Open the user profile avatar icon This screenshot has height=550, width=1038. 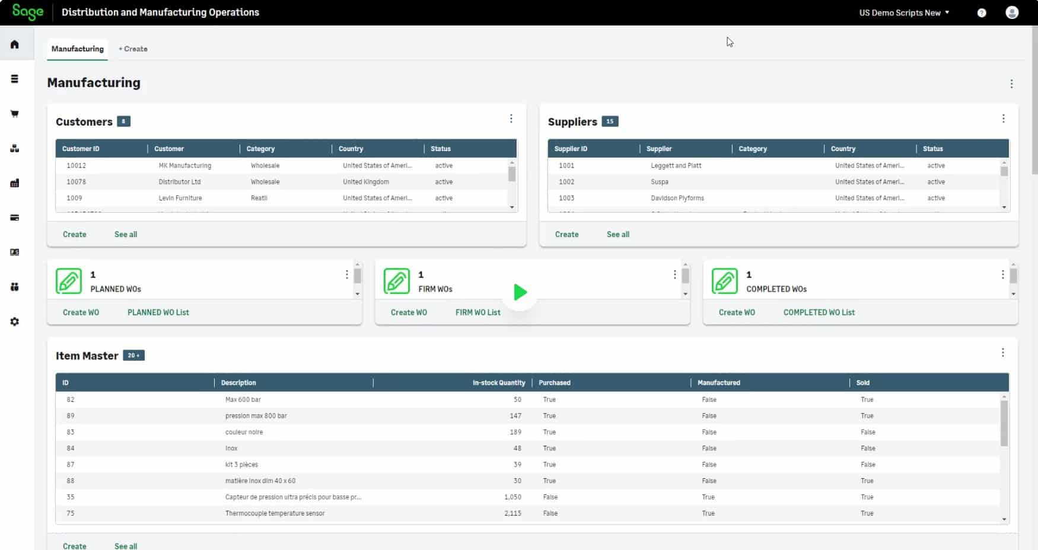[x=1012, y=12]
